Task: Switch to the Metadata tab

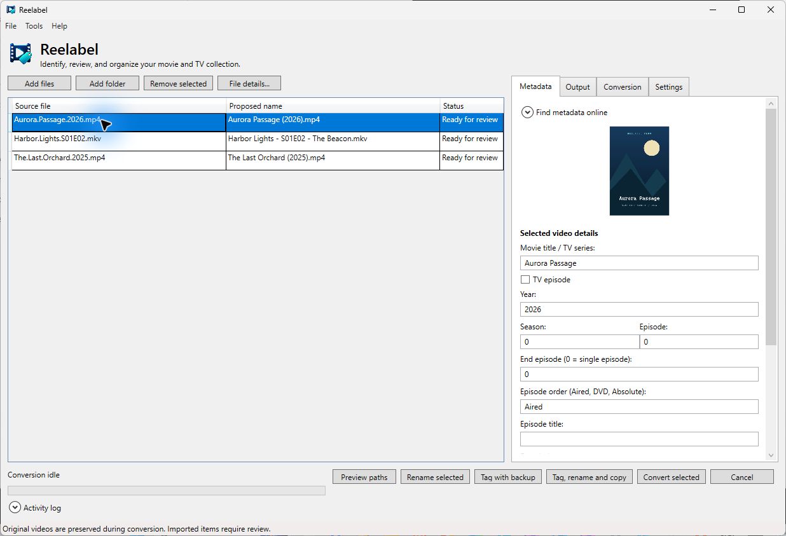Action: (x=535, y=86)
